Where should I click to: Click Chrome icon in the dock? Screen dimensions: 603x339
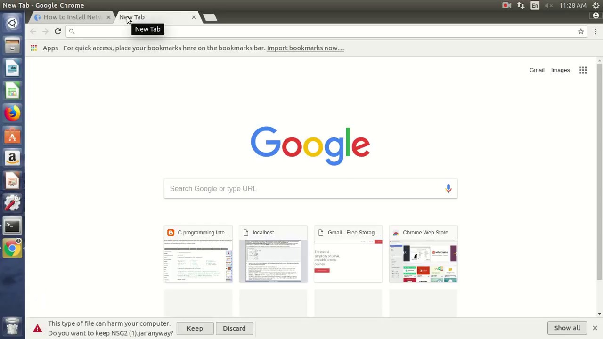tap(12, 249)
